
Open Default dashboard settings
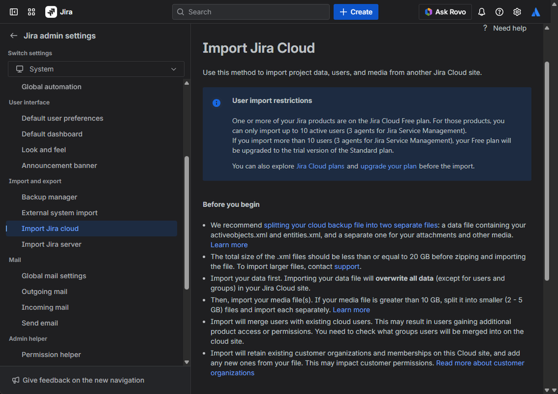click(x=52, y=134)
